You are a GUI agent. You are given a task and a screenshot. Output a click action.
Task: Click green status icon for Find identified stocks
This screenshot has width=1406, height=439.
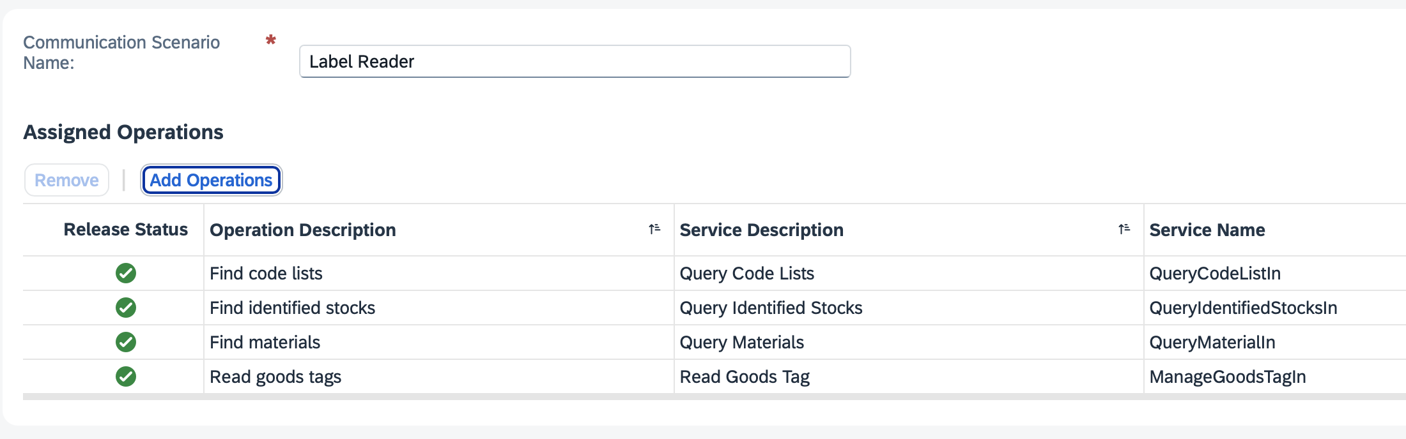(x=126, y=308)
